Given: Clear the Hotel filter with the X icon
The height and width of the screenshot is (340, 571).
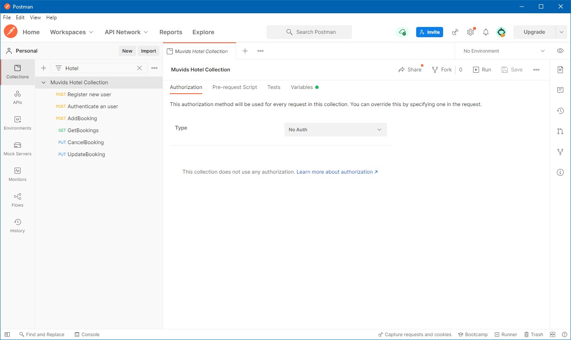Looking at the screenshot, I should coord(139,68).
